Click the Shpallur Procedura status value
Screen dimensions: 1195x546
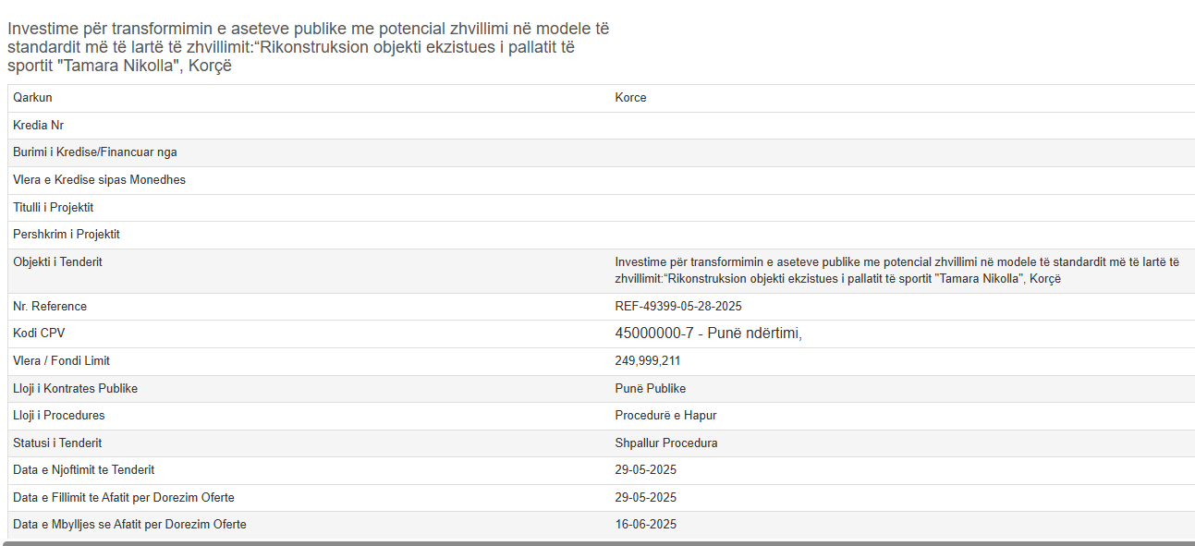point(665,443)
